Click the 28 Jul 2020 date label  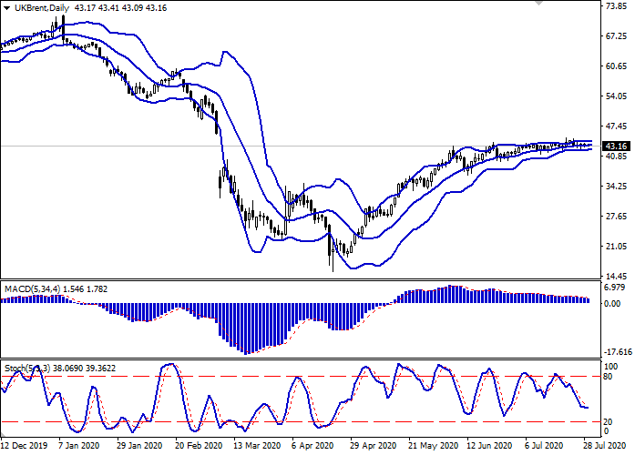(605, 447)
